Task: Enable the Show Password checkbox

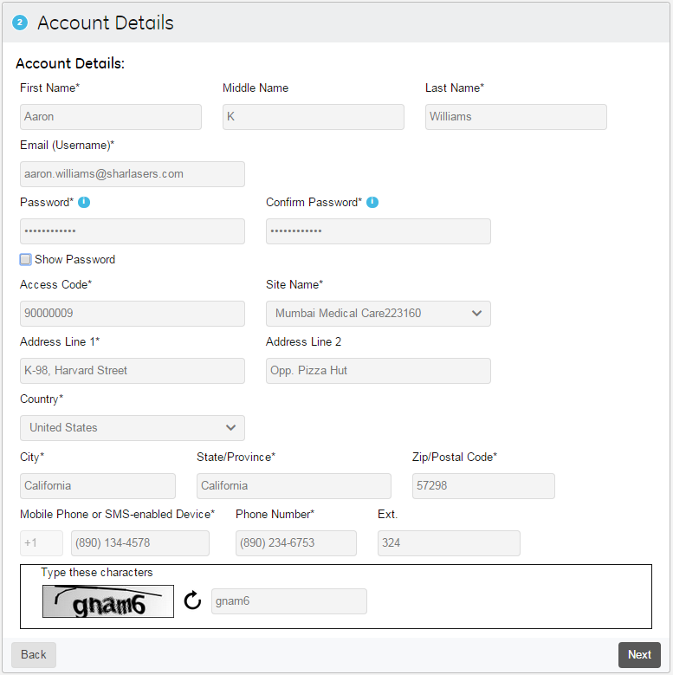Action: coord(25,259)
